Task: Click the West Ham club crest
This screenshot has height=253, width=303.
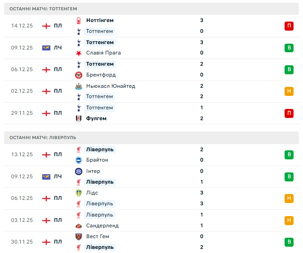Action: point(79,236)
